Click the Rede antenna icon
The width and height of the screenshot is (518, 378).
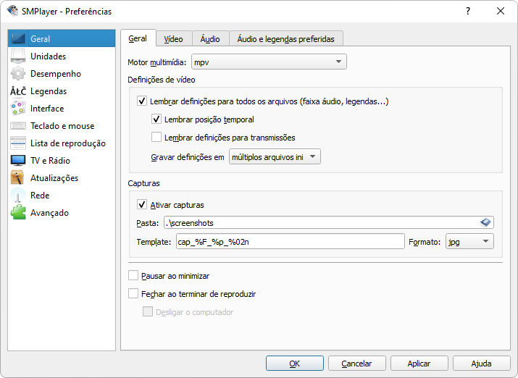[x=18, y=195]
